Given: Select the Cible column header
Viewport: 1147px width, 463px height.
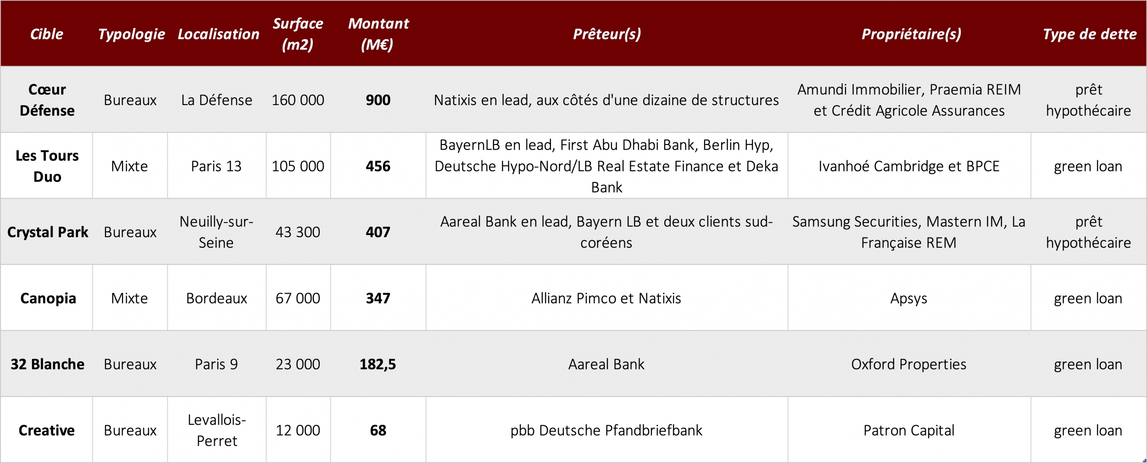Looking at the screenshot, I should point(47,34).
